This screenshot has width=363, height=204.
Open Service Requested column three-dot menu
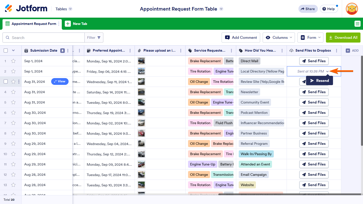click(x=231, y=51)
